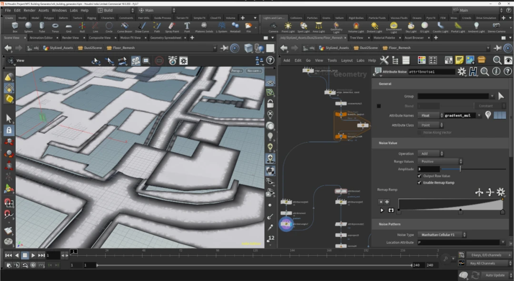Viewport: 514px width, 281px height.
Task: Click the Key All Channels button
Action: click(482, 263)
